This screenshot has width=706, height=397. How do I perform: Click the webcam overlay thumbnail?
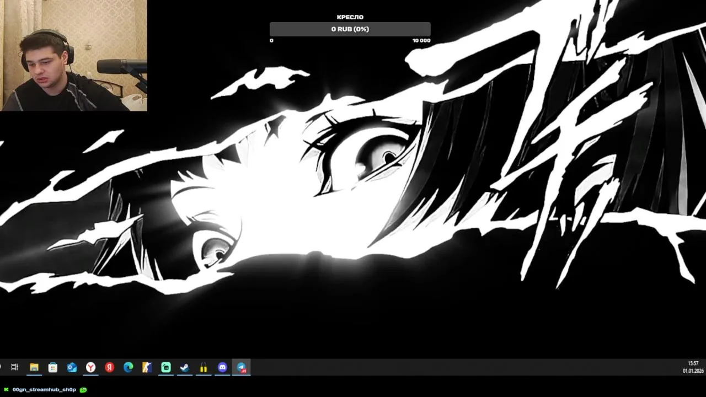[74, 55]
